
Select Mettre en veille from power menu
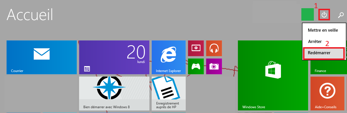[323, 30]
